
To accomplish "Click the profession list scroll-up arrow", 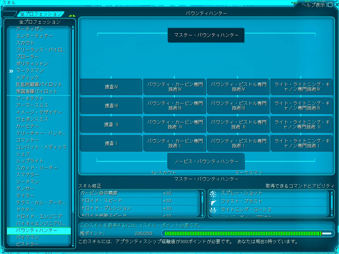I will 73,27.
